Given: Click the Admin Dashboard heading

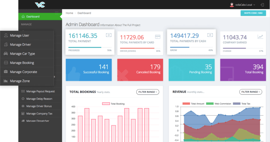Looking at the screenshot, I should [x=82, y=24].
